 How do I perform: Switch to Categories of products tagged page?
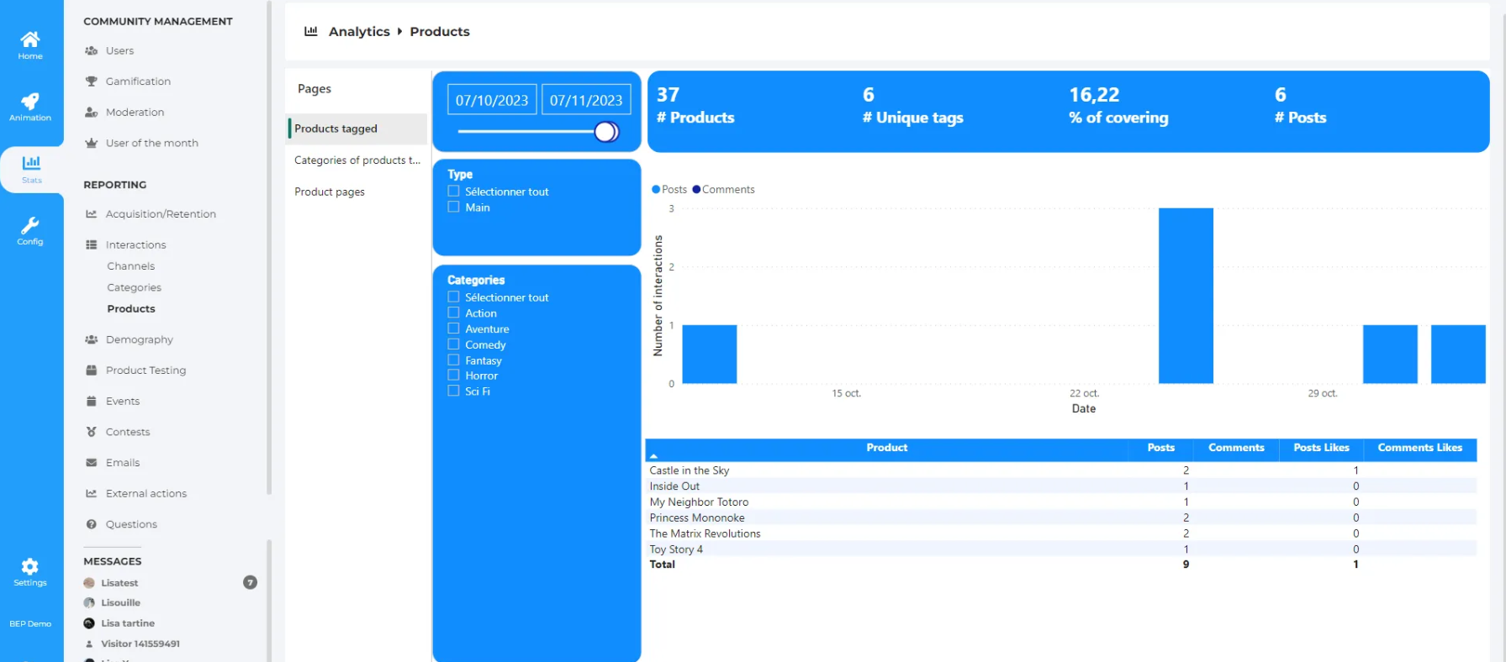point(357,160)
